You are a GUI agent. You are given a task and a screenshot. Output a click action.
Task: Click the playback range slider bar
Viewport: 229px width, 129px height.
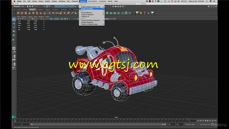[x=98, y=124]
